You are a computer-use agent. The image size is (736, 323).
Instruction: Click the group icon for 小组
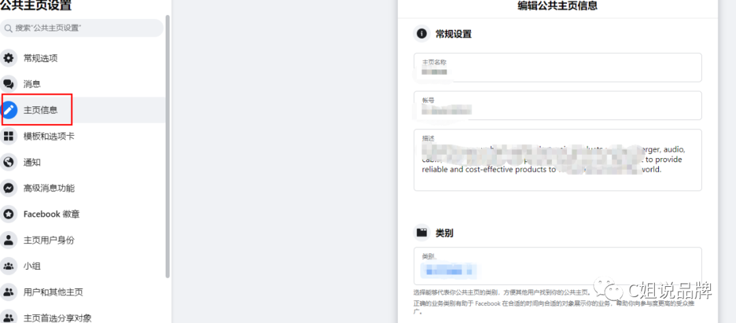coord(8,266)
